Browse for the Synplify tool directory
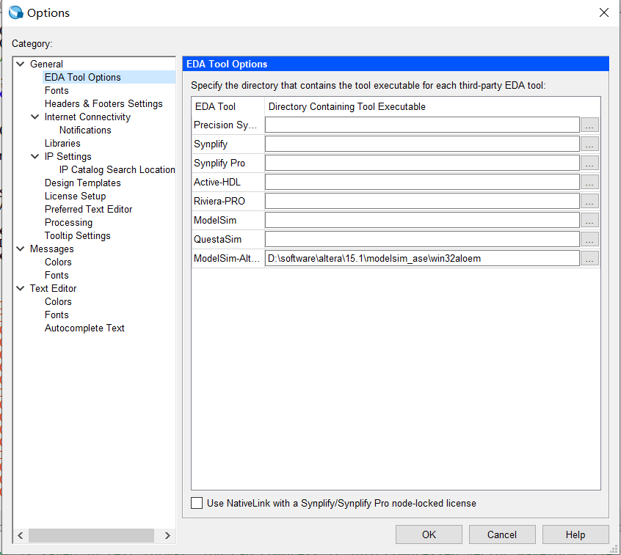Screen dimensions: 621x555 [x=589, y=144]
